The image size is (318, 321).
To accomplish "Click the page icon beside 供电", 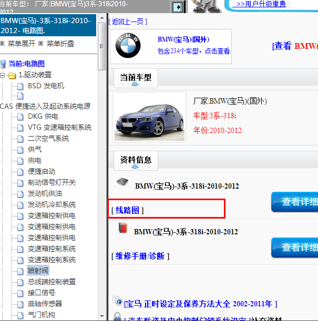I will tap(20, 161).
